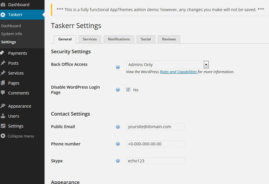269x184 pixels.
Task: Click the Yes label beside the checkbox
Action: coord(136,90)
